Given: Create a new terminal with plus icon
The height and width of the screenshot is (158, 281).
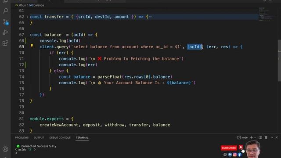Looking at the screenshot, I should click(x=252, y=137).
